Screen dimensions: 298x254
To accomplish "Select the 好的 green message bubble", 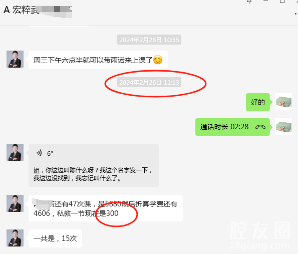I will coord(258,102).
